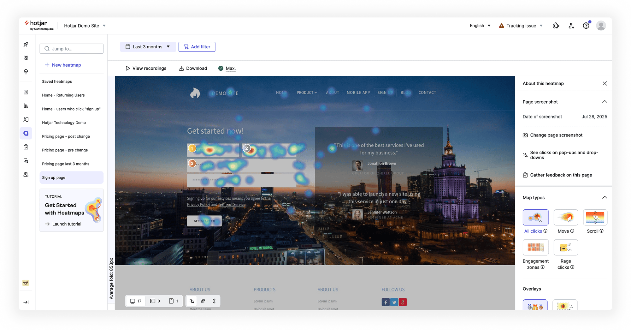This screenshot has height=330, width=631.
Task: Open the integrations puzzle piece icon
Action: [x=556, y=26]
